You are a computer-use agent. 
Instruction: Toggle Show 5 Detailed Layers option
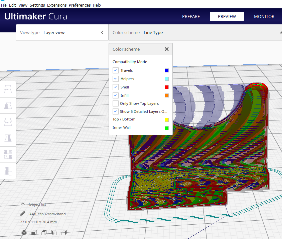[x=116, y=111]
